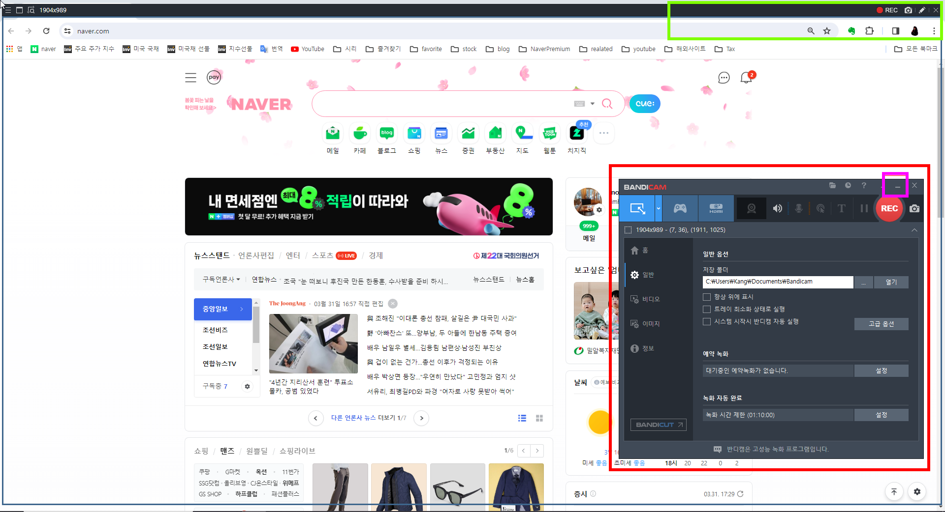Viewport: 945px width, 512px height.
Task: Enable 항상 위에 표시 checkbox
Action: 707,297
